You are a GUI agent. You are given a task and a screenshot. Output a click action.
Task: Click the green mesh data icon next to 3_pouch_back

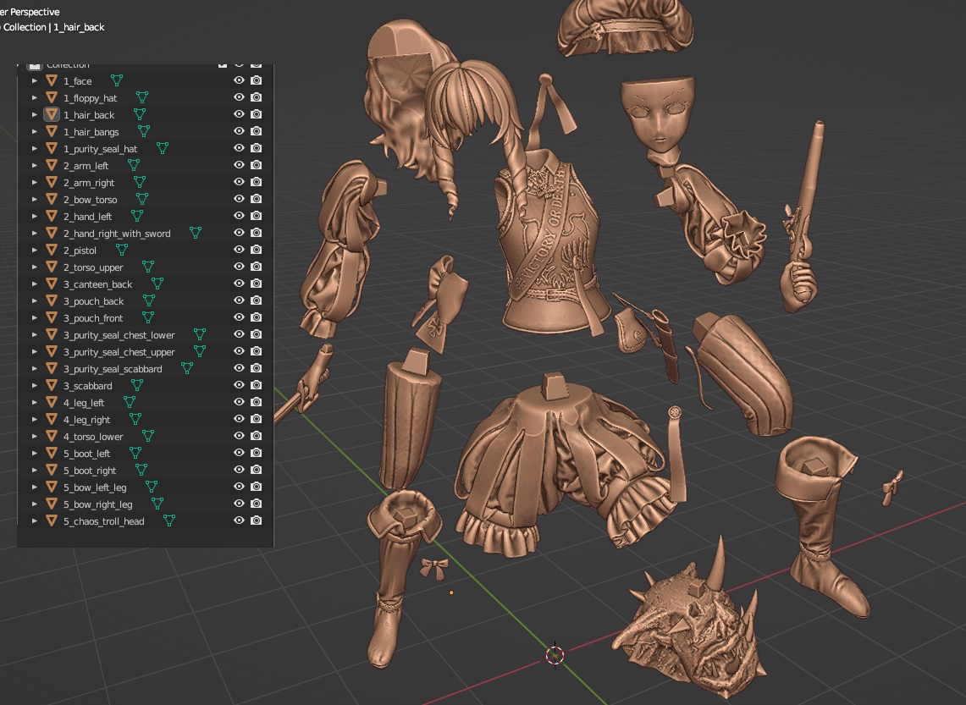tap(148, 300)
